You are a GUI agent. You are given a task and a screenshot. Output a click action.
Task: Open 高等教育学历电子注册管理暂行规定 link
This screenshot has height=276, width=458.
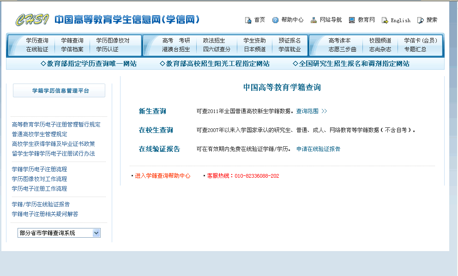click(x=56, y=125)
